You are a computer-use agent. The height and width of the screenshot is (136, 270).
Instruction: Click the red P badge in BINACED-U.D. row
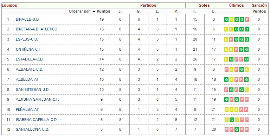click(x=247, y=19)
